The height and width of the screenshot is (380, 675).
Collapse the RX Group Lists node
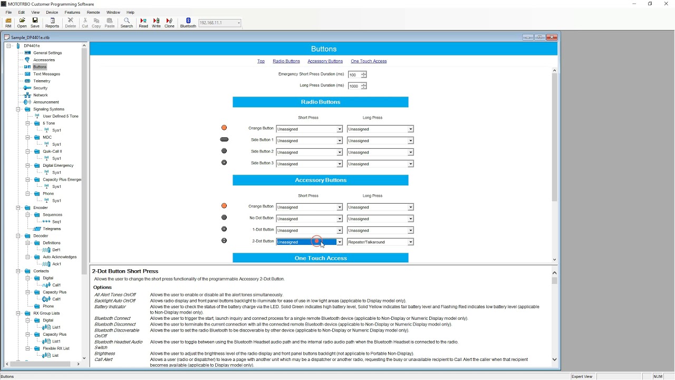pyautogui.click(x=18, y=313)
